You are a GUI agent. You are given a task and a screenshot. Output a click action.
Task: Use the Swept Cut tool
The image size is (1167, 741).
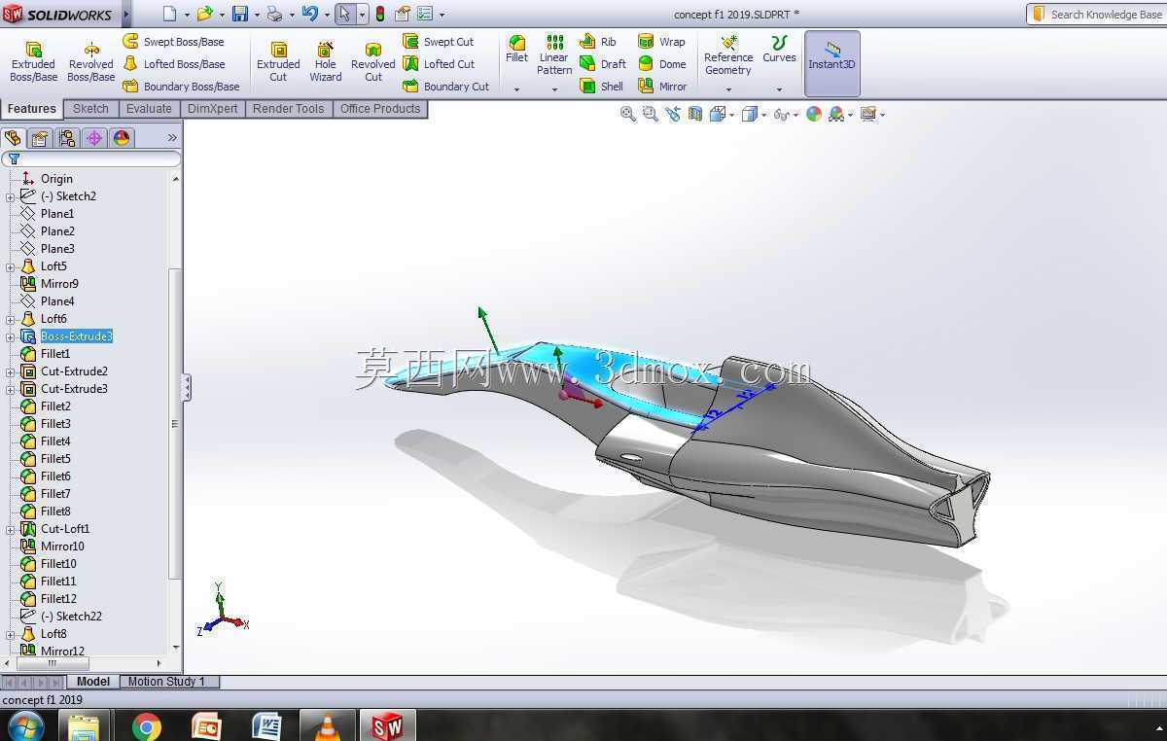pos(439,42)
